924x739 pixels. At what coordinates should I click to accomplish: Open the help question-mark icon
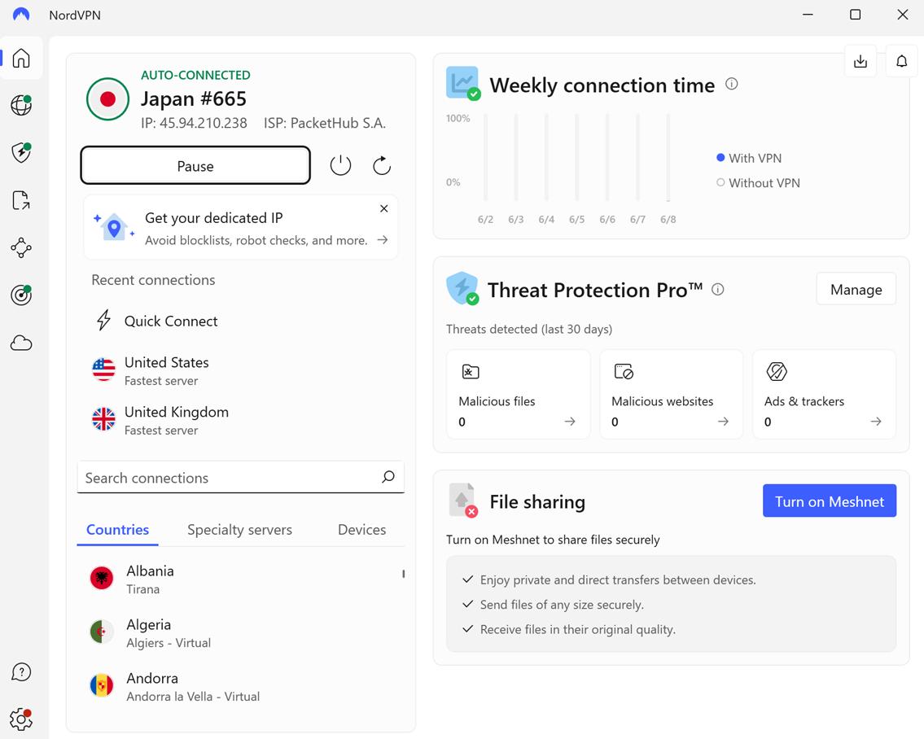pos(21,671)
